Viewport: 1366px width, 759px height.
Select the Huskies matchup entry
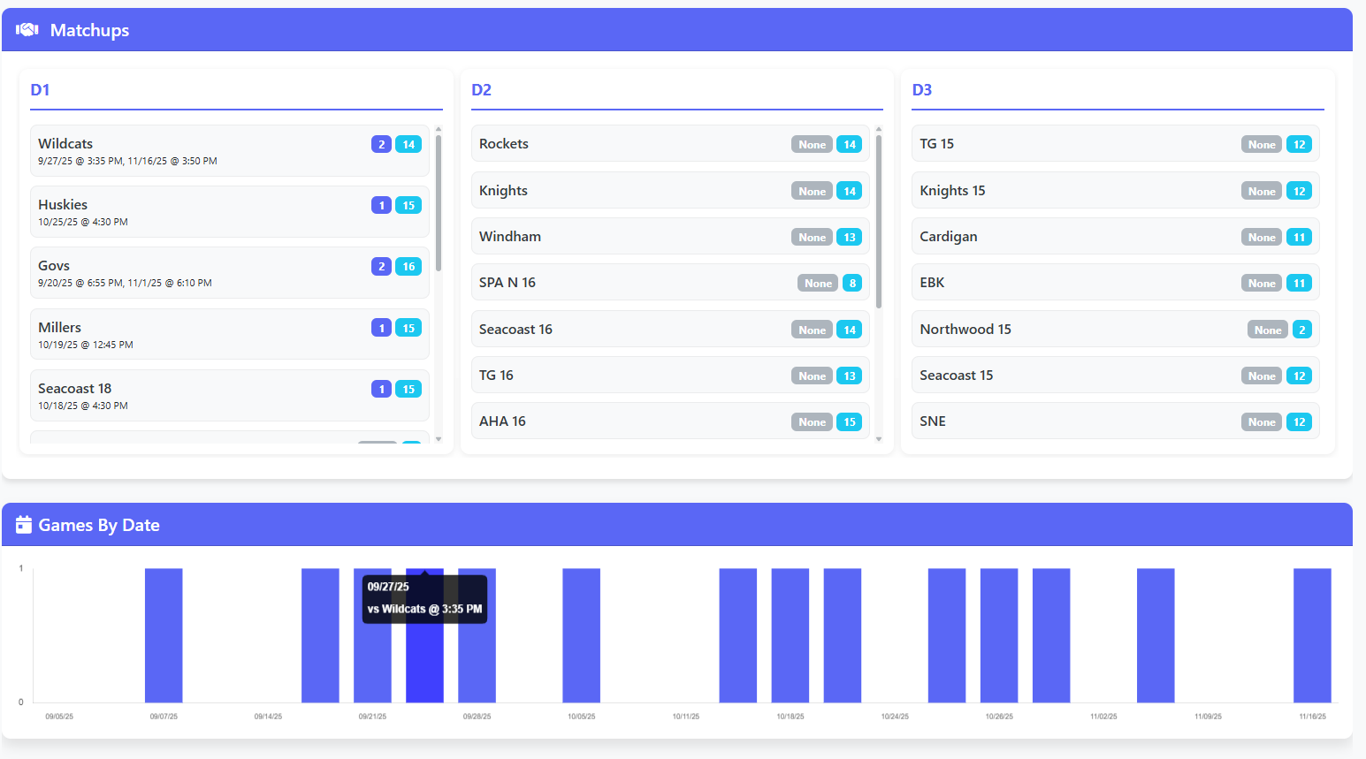coord(230,211)
